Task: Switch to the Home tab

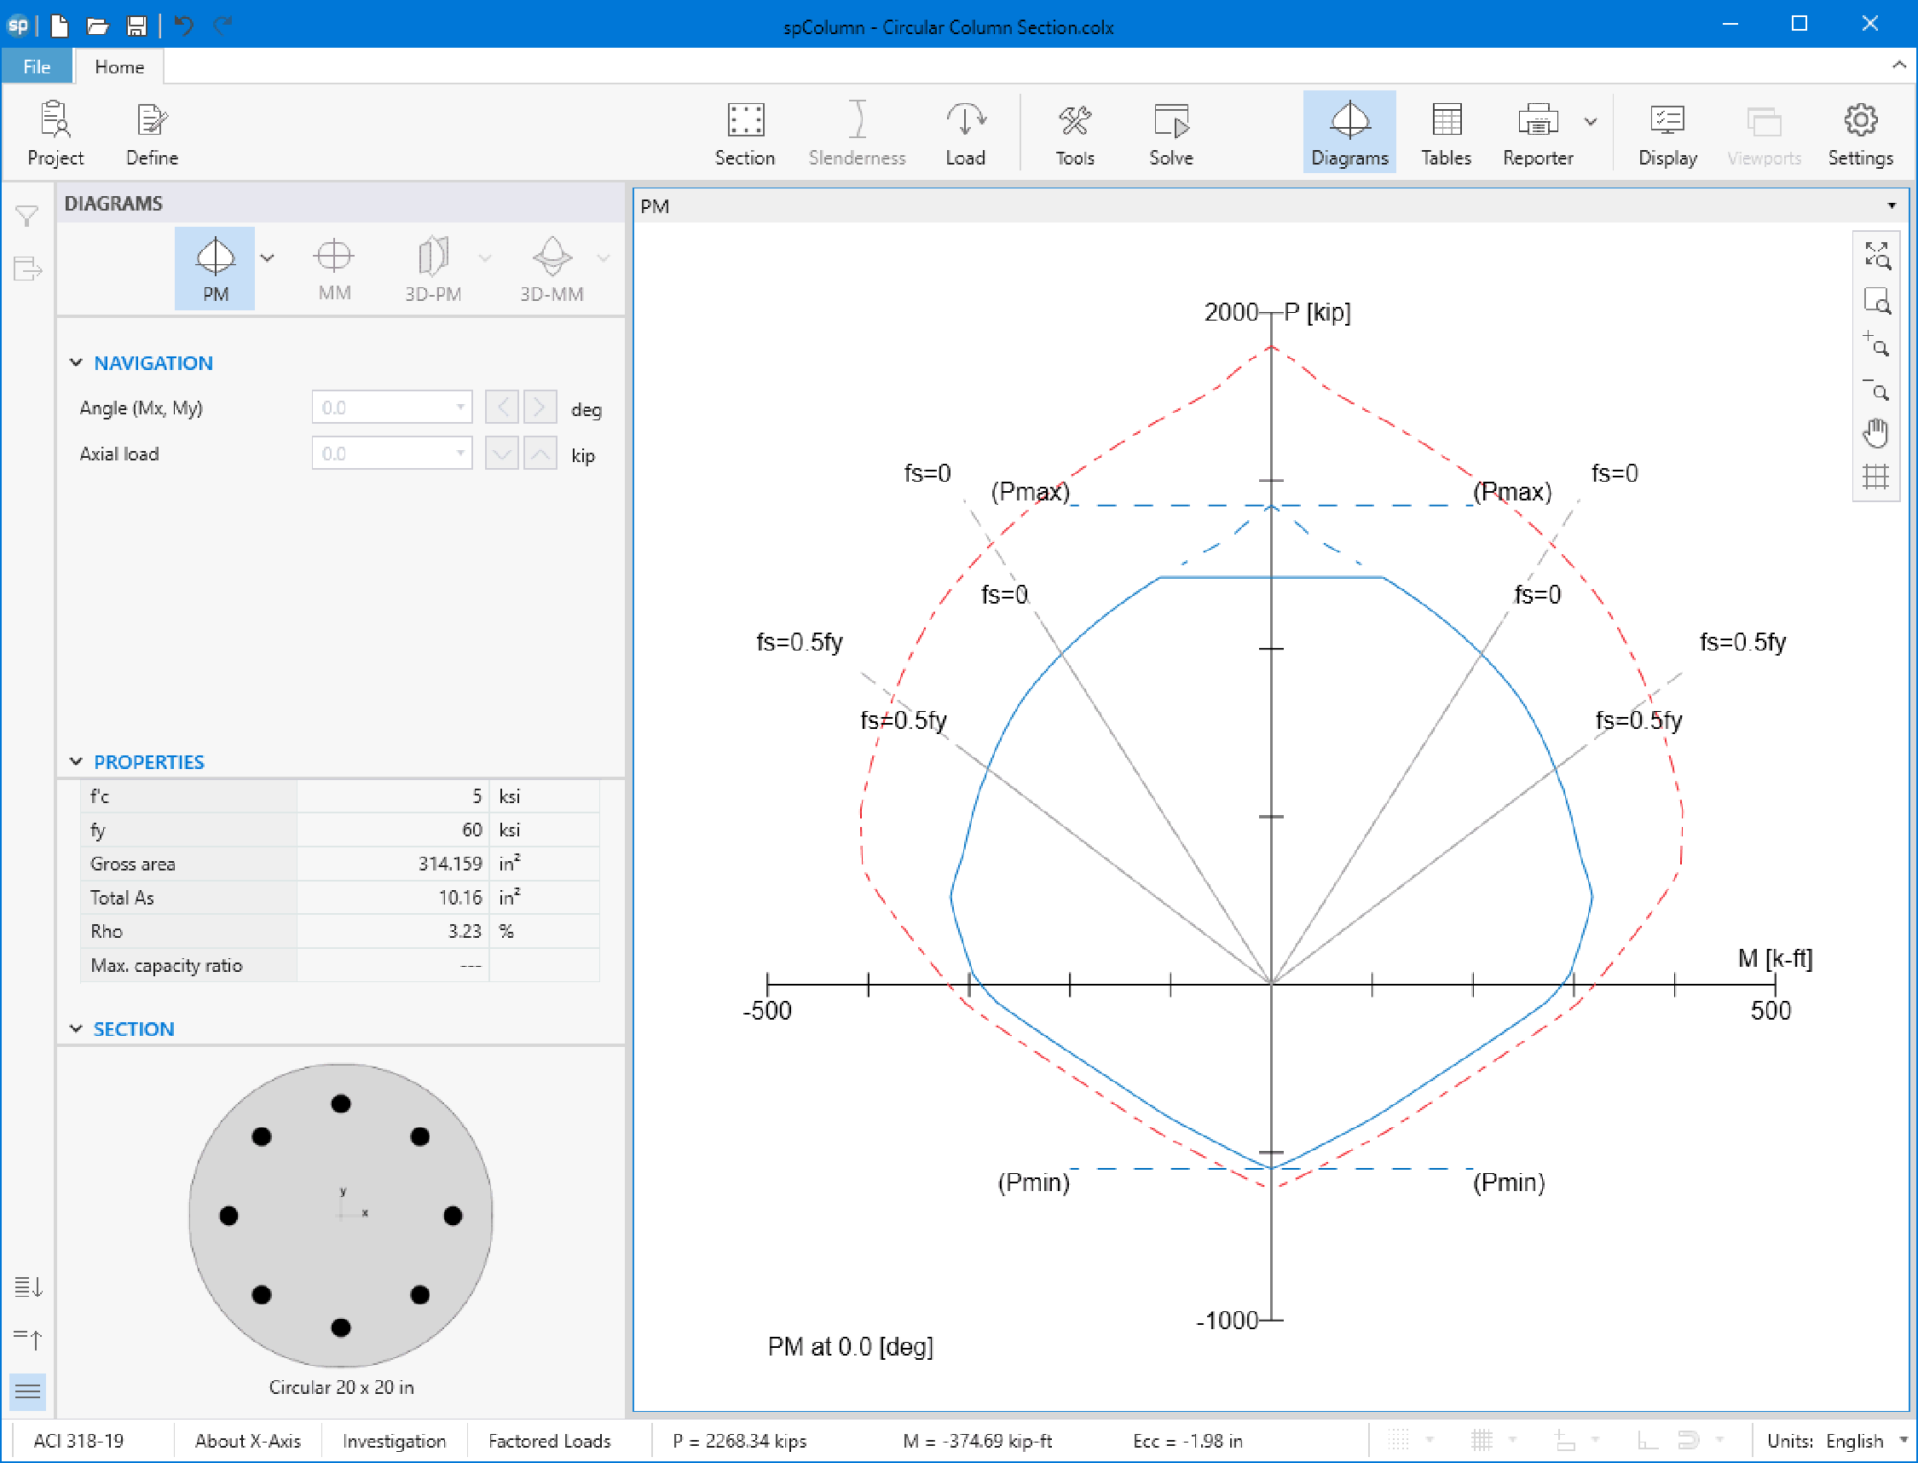Action: click(119, 66)
